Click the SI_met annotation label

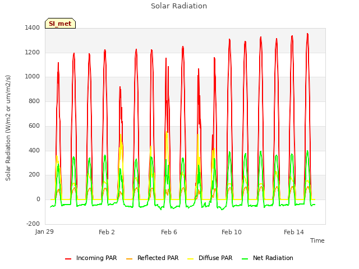pyautogui.click(x=60, y=24)
